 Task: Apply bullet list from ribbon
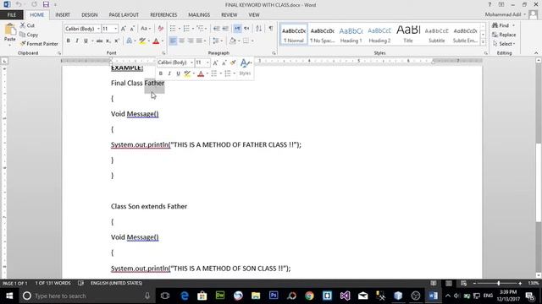coord(173,29)
